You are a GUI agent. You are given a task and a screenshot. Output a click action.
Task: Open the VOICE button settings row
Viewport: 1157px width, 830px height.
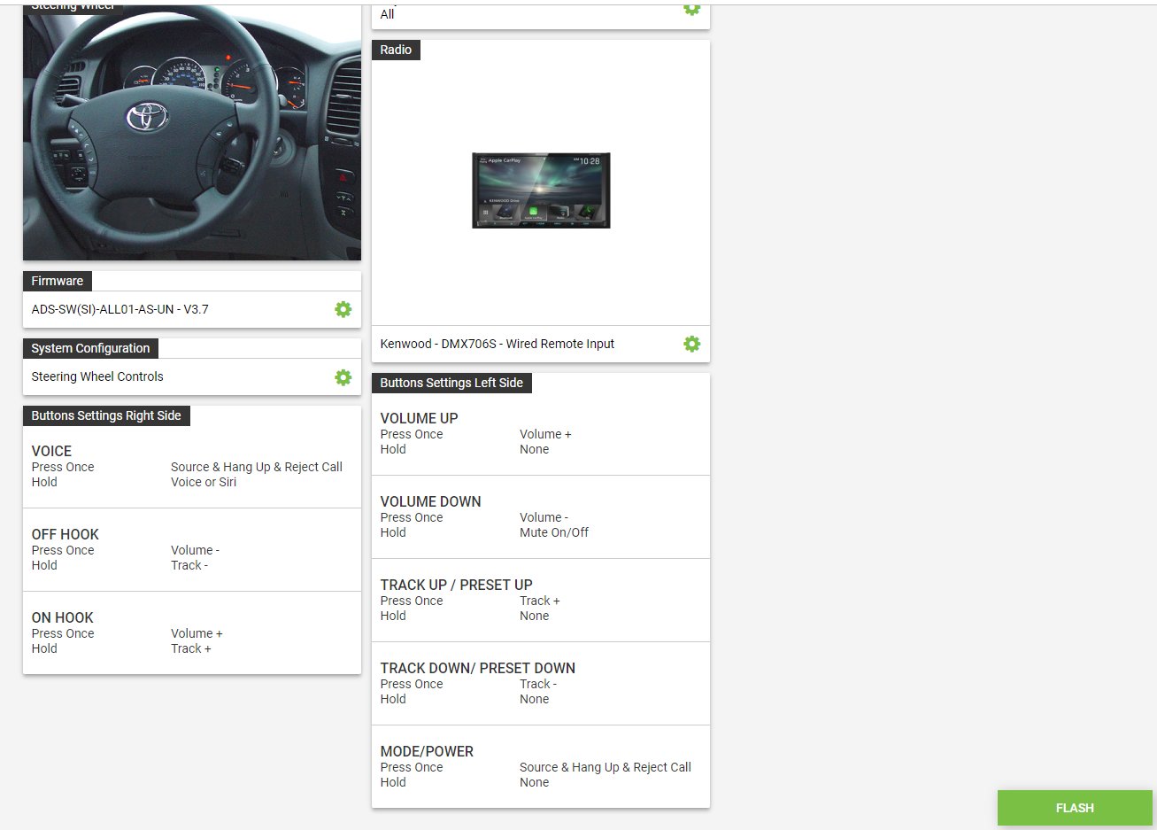(x=192, y=467)
